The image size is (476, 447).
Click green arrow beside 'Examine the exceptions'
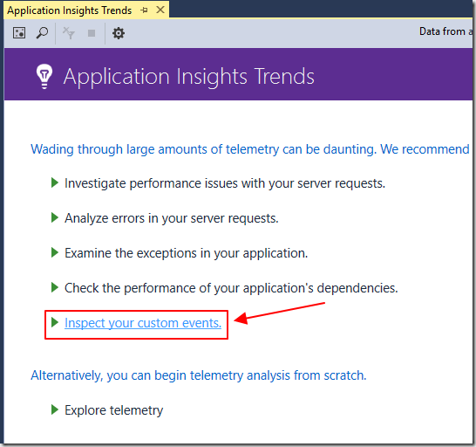[55, 252]
